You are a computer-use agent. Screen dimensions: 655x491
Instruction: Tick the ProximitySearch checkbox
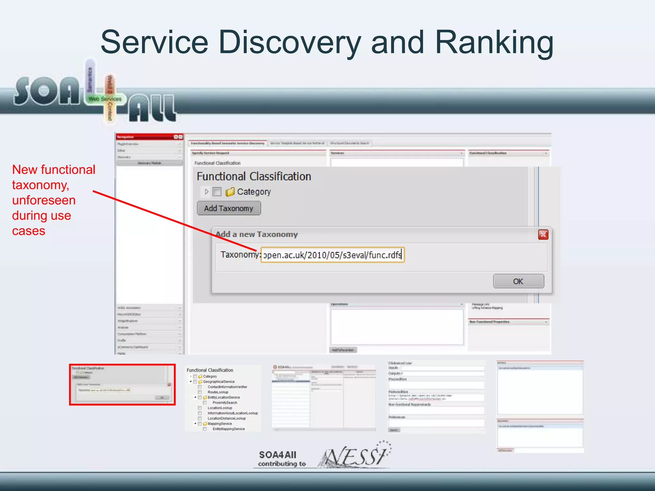coord(205,403)
